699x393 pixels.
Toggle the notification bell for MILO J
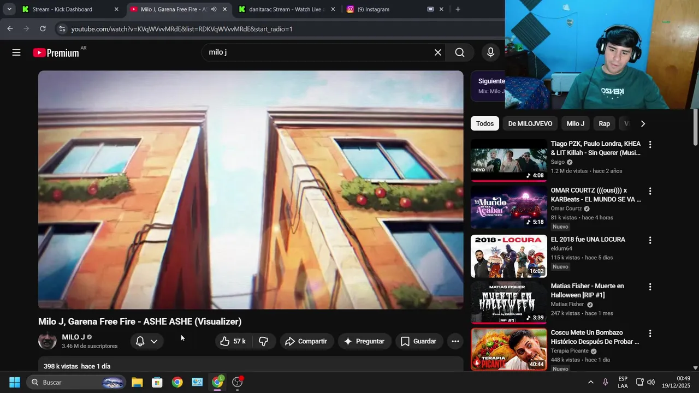click(140, 341)
